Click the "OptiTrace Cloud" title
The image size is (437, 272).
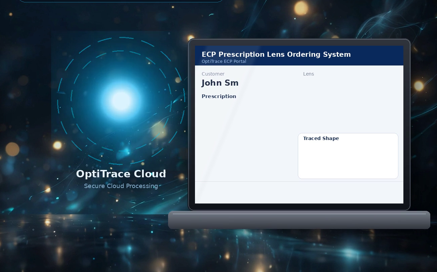coord(121,174)
